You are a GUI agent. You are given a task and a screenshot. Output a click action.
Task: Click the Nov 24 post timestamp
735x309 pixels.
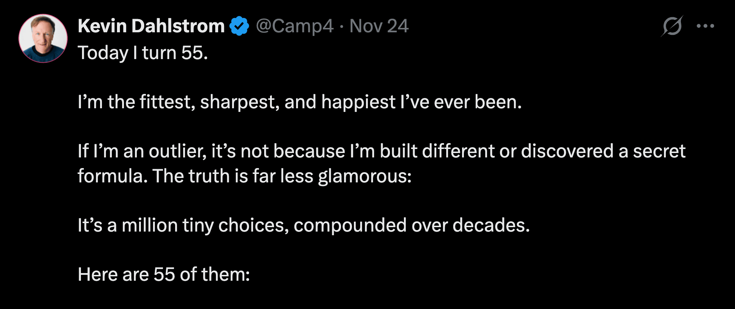click(x=379, y=26)
